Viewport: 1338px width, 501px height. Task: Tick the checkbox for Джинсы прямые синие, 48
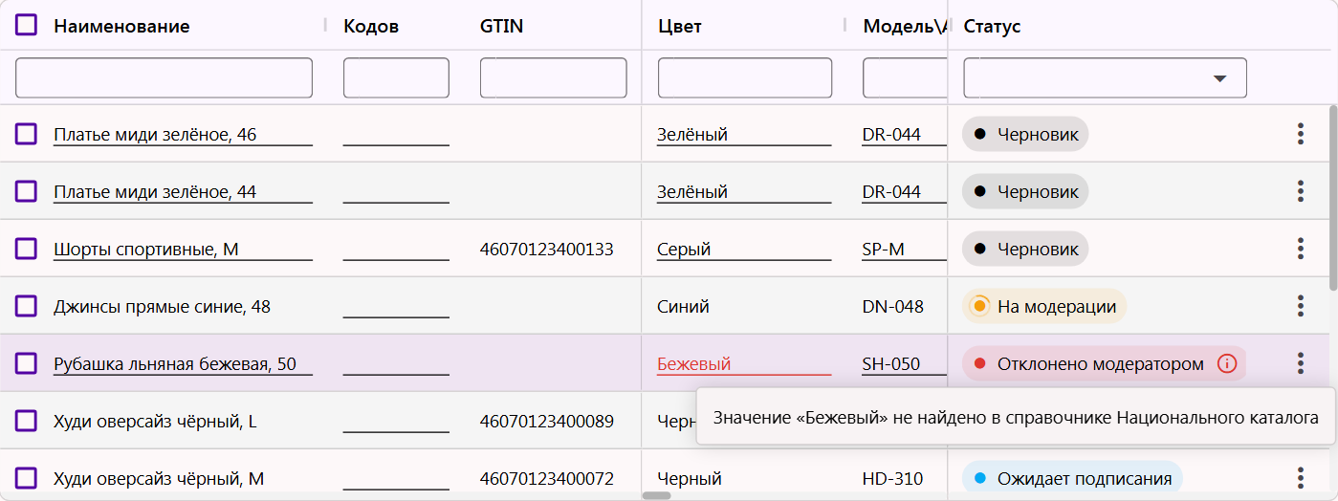(x=26, y=306)
